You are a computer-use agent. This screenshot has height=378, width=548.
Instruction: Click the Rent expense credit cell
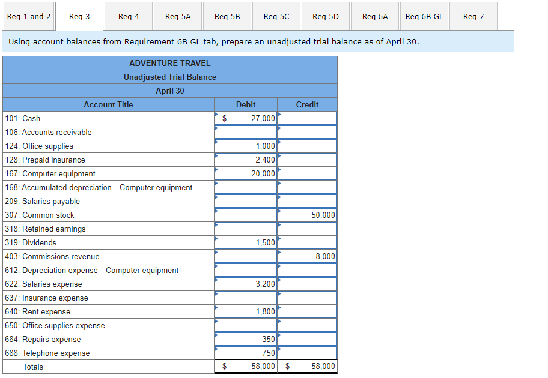pos(308,311)
